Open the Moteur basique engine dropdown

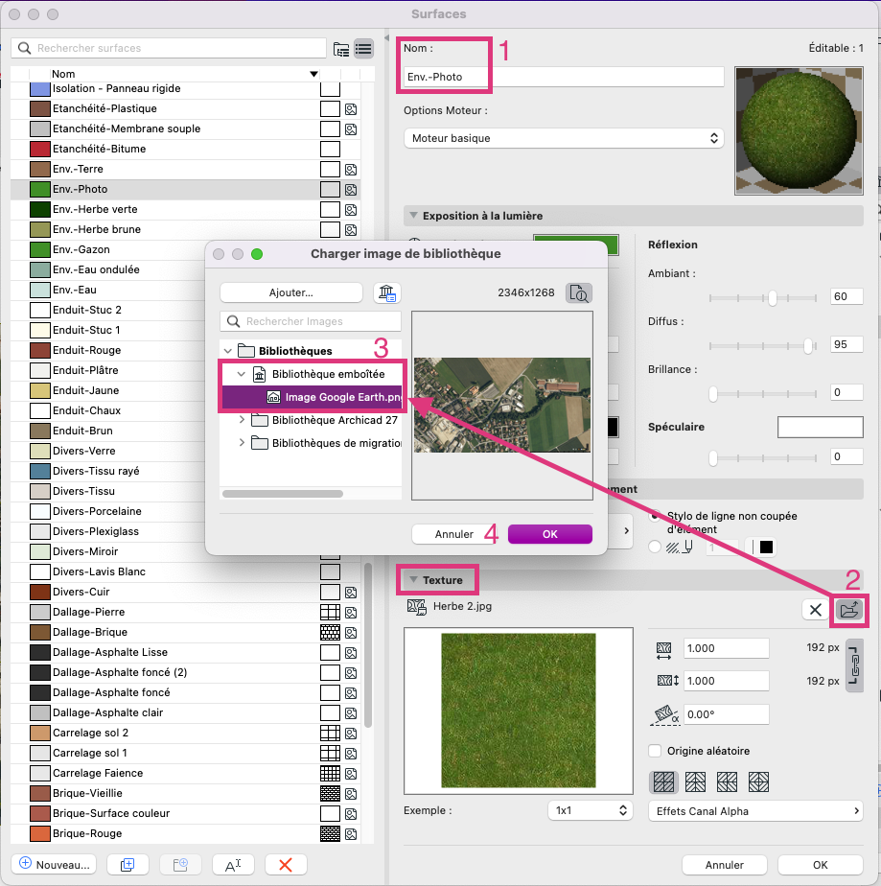(x=564, y=138)
